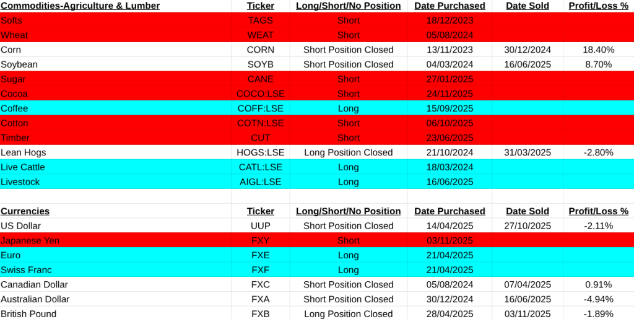This screenshot has width=634, height=319.
Task: Select Soybean's 8.70% profit value
Action: [598, 64]
